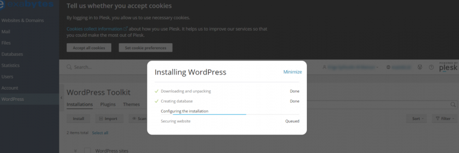This screenshot has width=459, height=153.
Task: Click the help question mark icon
Action: (x=431, y=67)
